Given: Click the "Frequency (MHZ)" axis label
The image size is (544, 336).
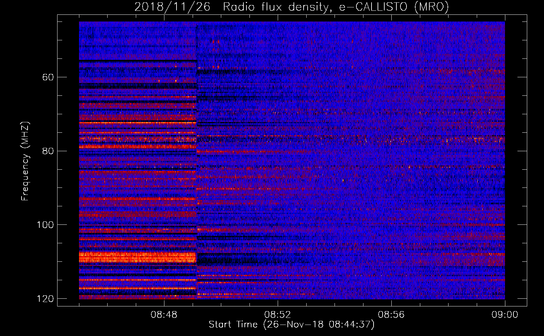Looking at the screenshot, I should pyautogui.click(x=25, y=161).
